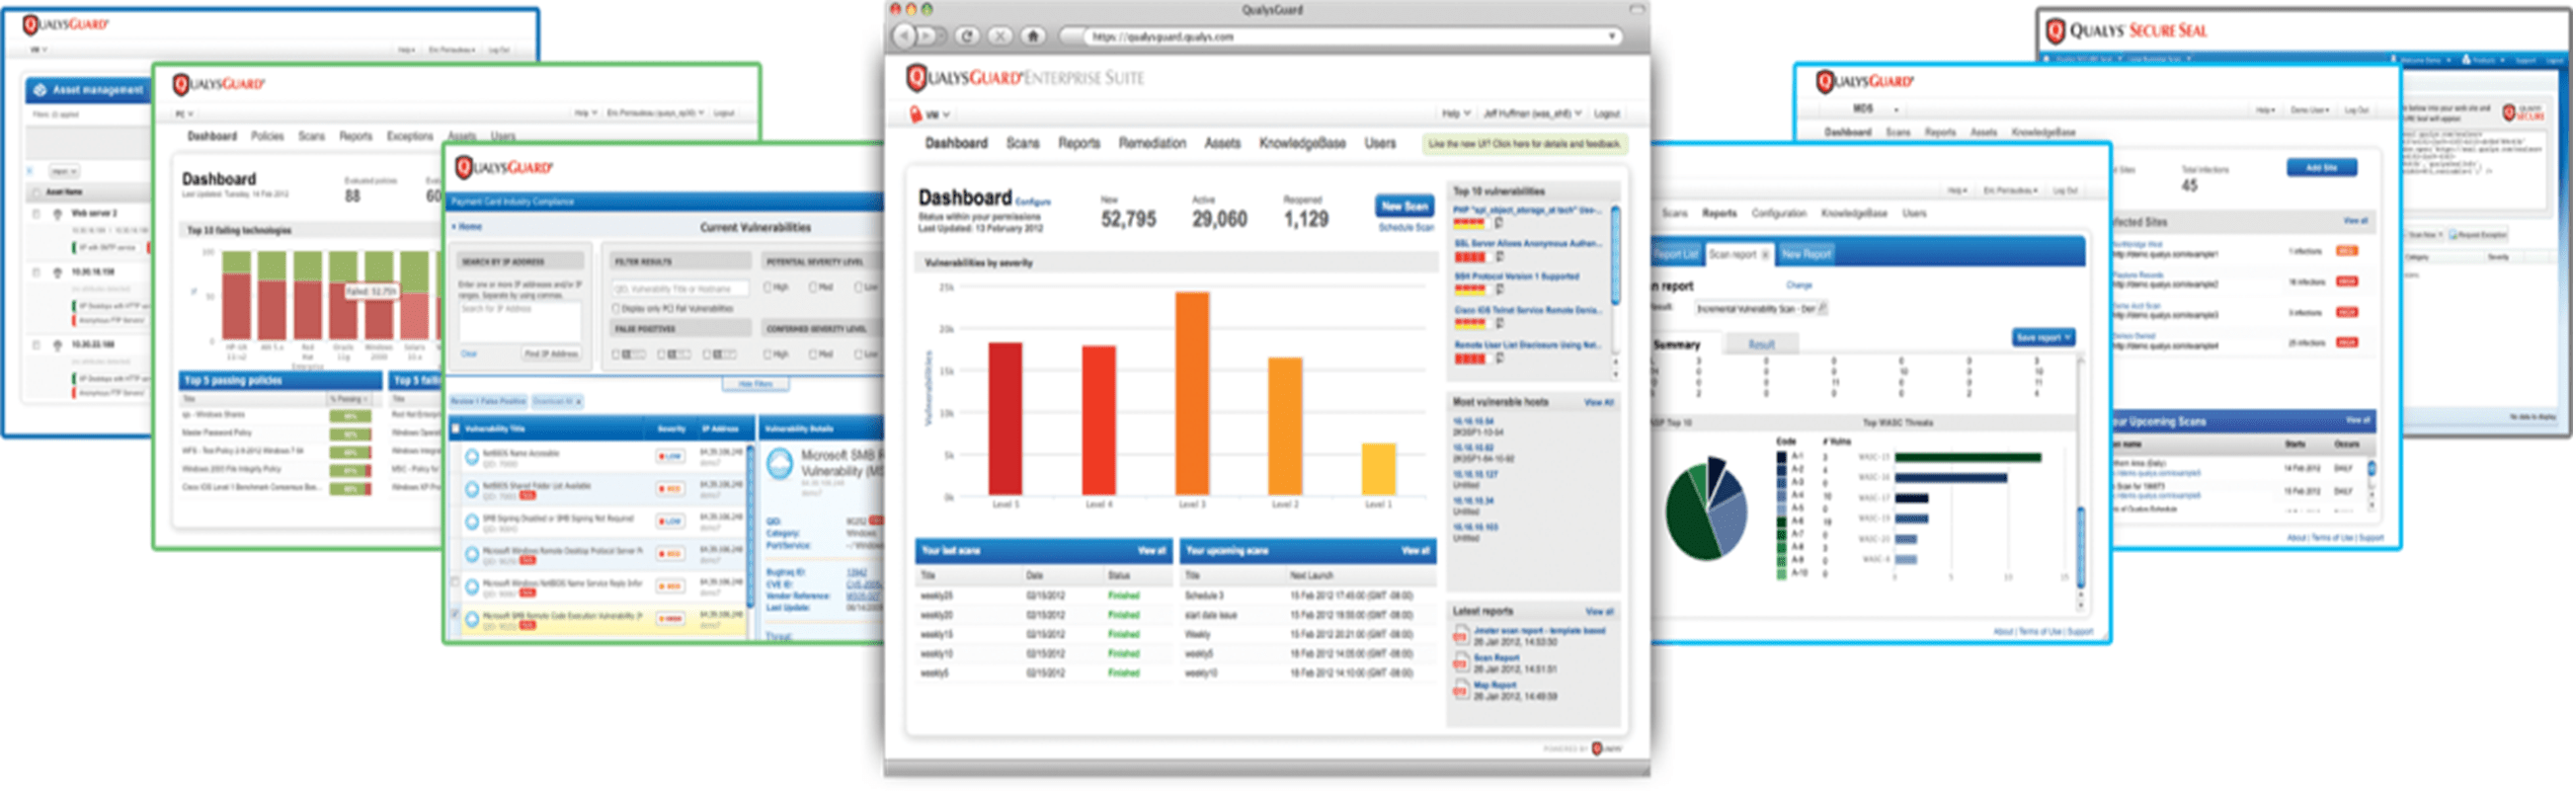The image size is (2573, 791).
Task: Click patch icon under SSL Server Allows Anonymous
Action: 1499,257
